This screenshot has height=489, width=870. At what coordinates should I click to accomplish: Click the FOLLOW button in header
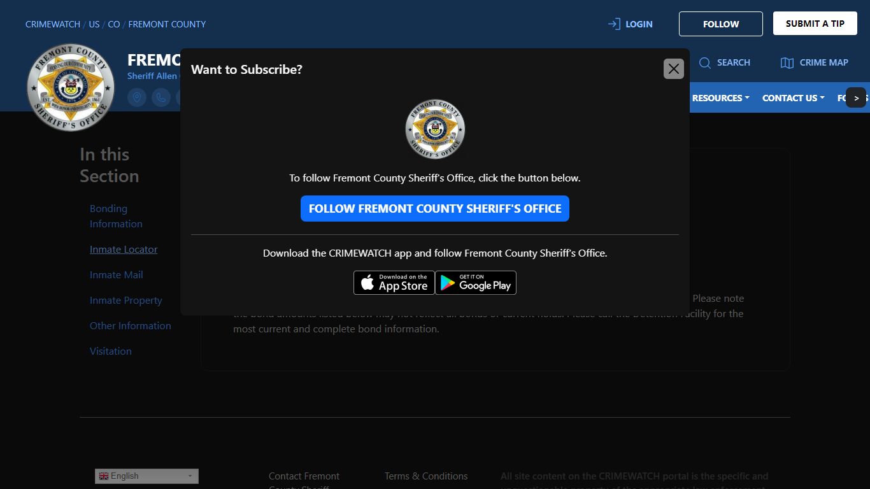(721, 24)
